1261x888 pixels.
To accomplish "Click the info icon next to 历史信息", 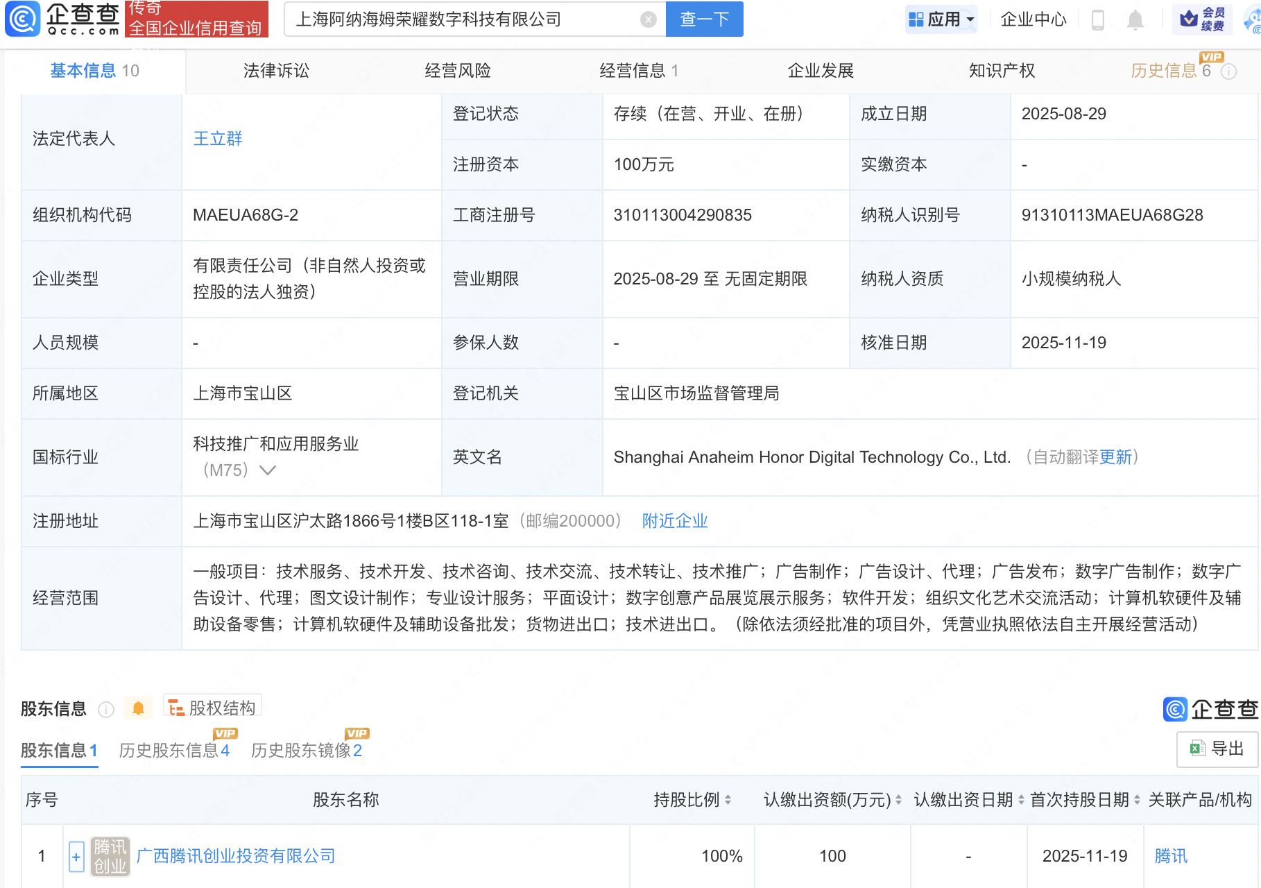I will coord(1228,71).
